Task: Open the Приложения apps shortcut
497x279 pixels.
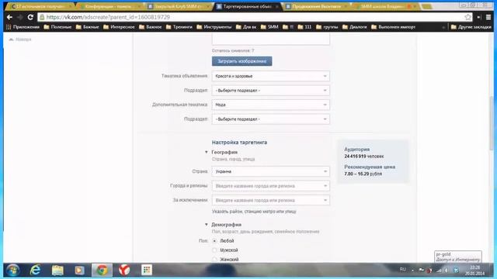Action: point(23,27)
